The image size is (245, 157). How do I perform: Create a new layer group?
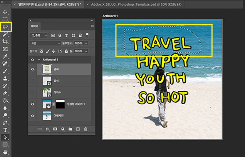pos(70,129)
